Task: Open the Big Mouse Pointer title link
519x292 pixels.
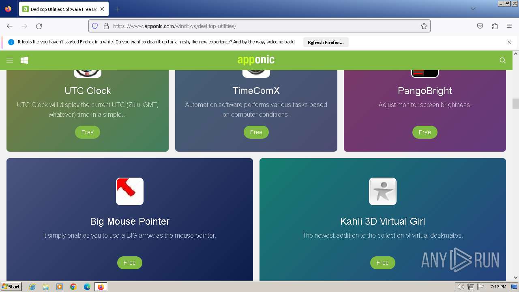Action: pos(130,221)
